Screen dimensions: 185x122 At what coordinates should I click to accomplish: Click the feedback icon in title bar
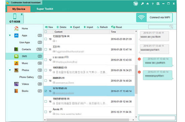click(x=158, y=4)
